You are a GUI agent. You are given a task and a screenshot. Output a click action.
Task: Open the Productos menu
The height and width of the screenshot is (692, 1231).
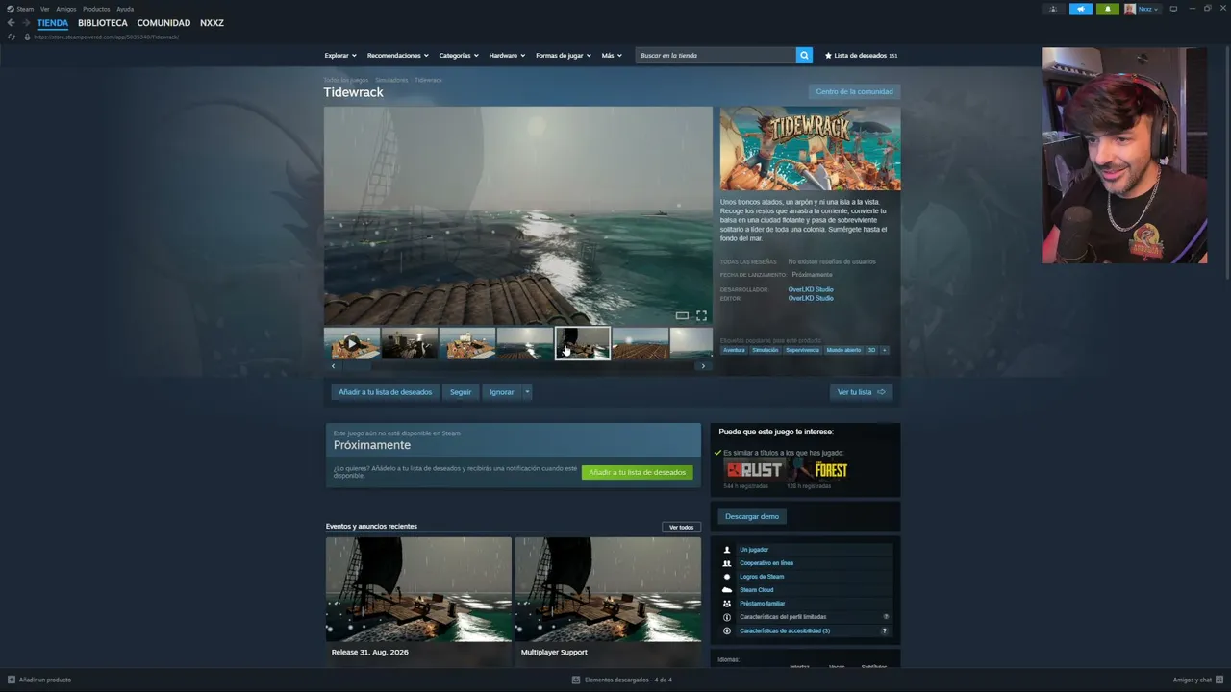[96, 9]
